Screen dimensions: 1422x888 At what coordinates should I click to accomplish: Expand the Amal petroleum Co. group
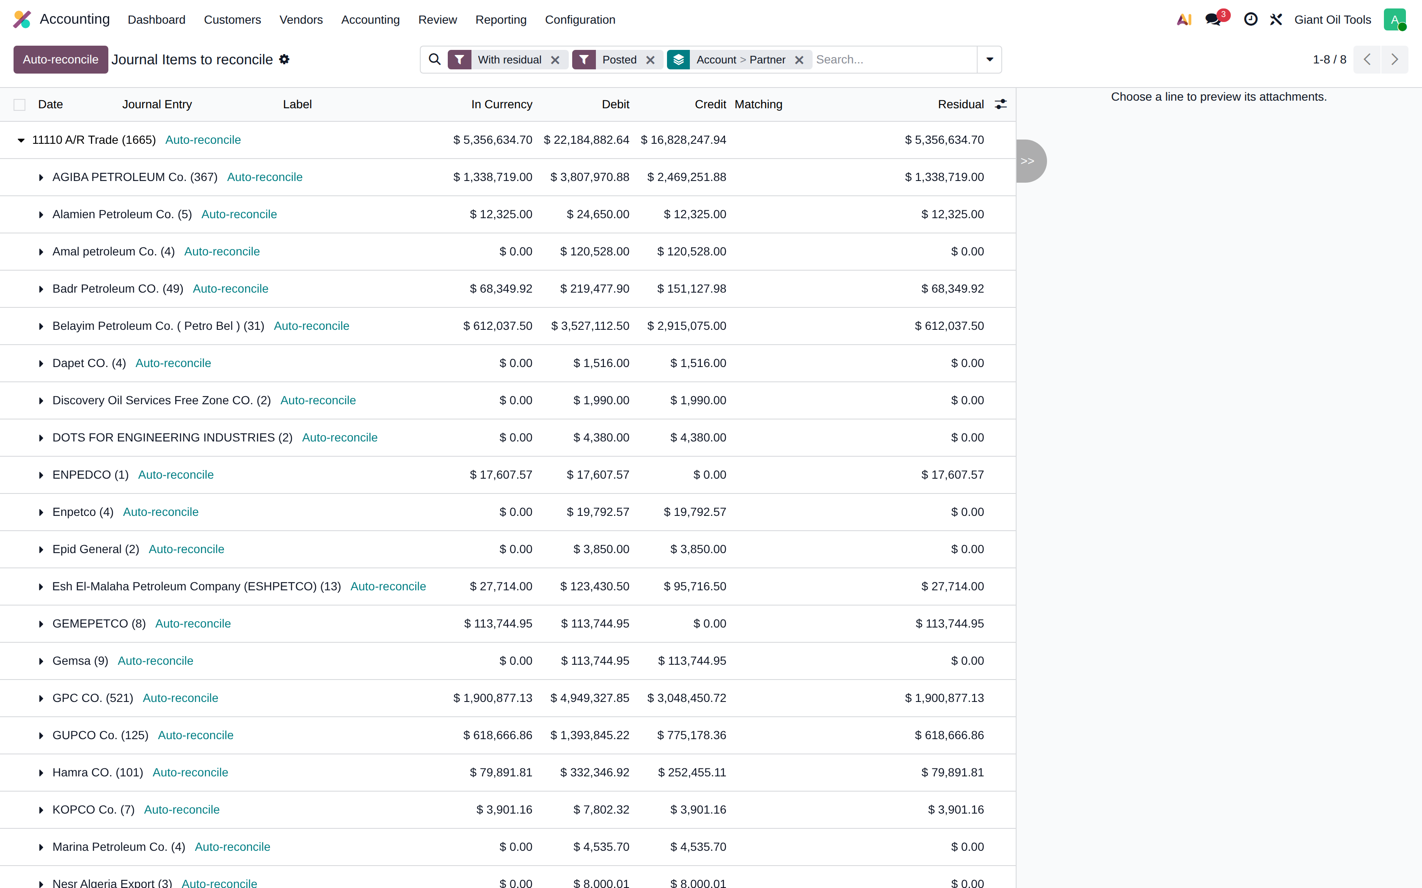coord(41,252)
